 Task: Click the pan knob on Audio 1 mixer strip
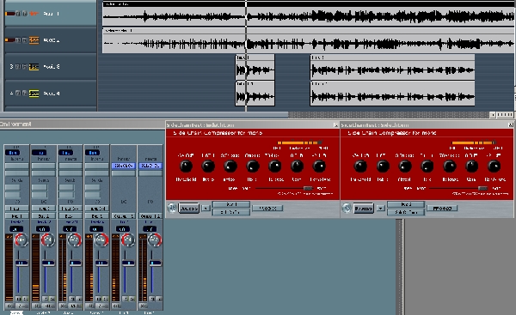pyautogui.click(x=21, y=240)
